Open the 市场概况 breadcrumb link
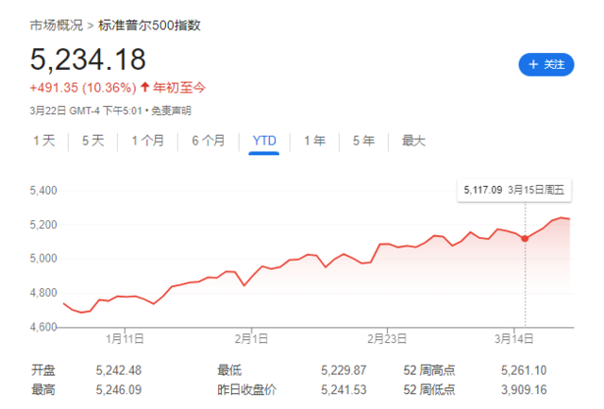Image resolution: width=604 pixels, height=409 pixels. click(57, 26)
